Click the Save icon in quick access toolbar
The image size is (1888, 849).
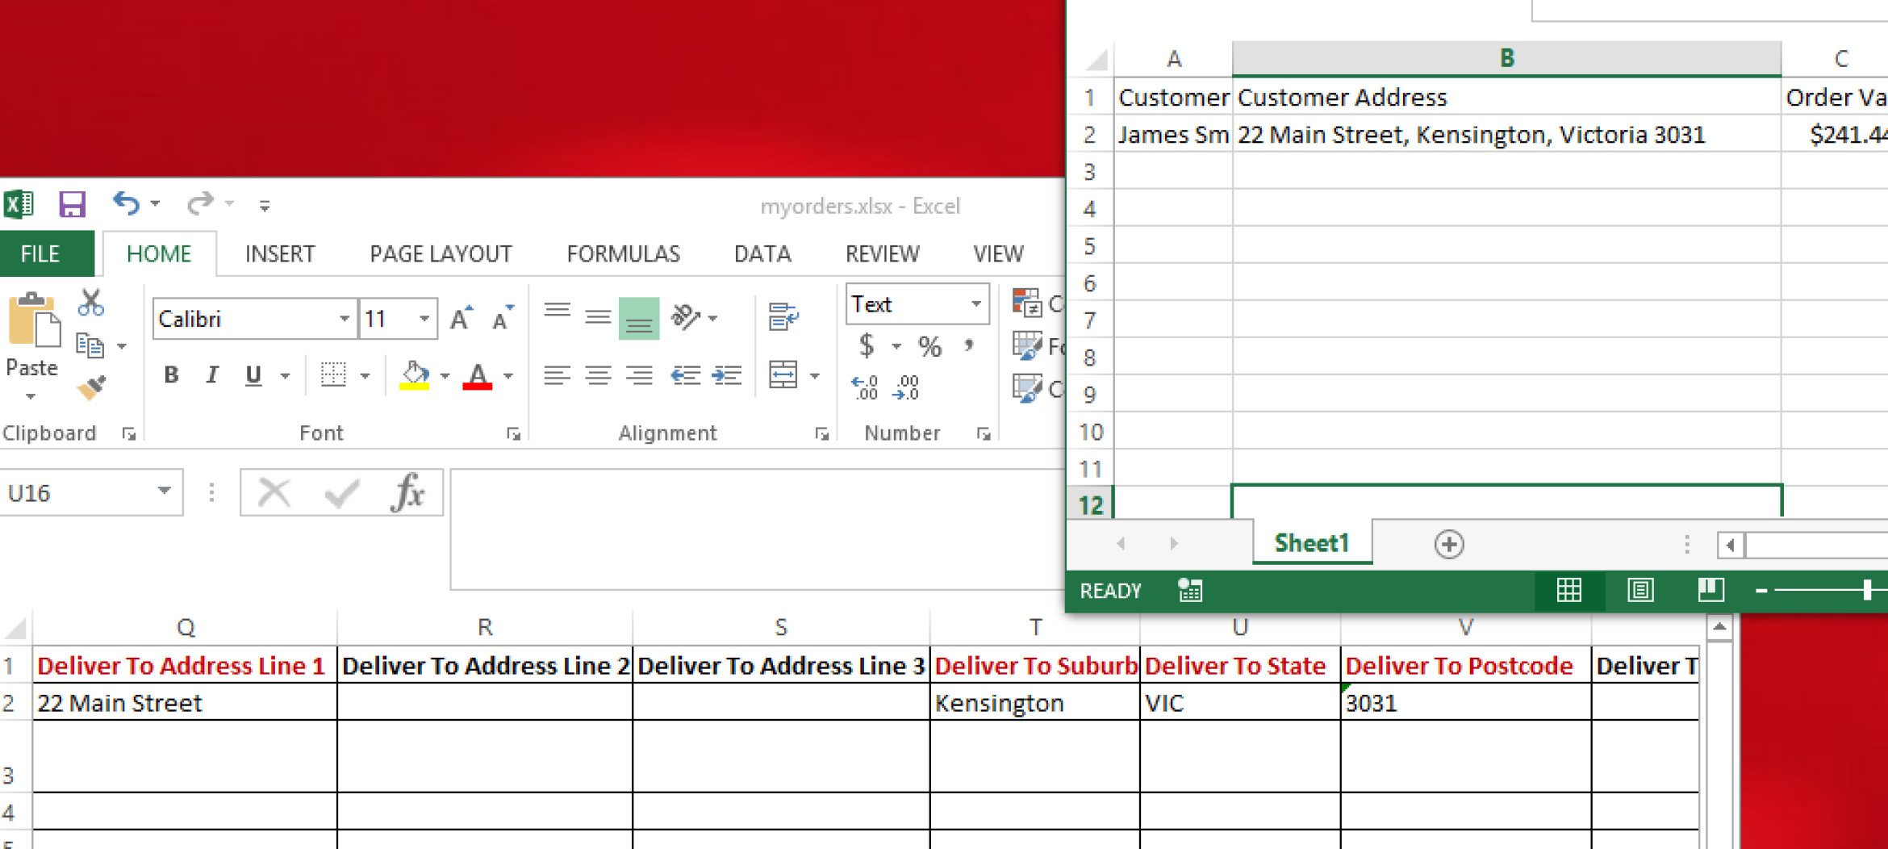pos(72,204)
